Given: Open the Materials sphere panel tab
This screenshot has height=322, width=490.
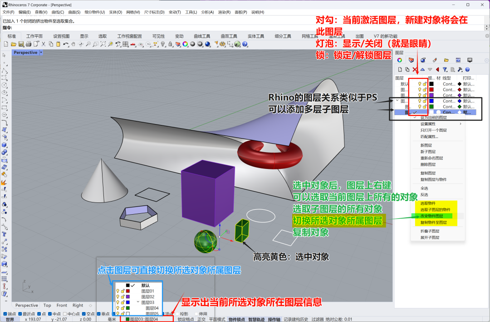Looking at the screenshot, I should coord(423,60).
